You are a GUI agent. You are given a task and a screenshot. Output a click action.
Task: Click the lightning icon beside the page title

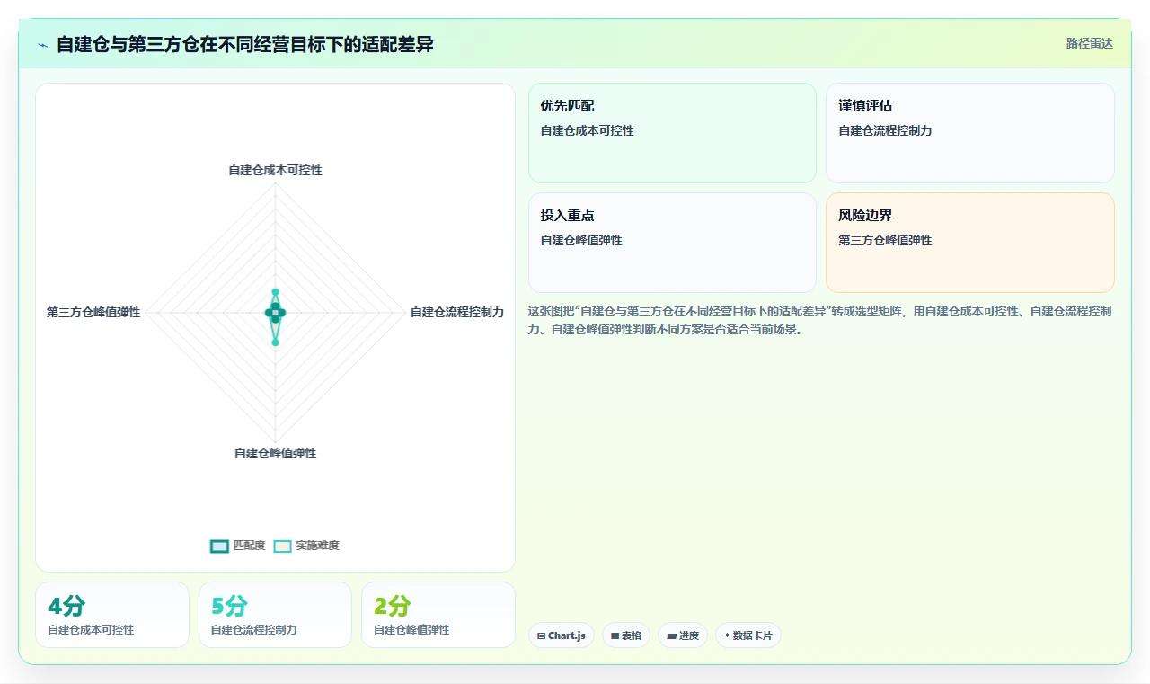[x=43, y=45]
